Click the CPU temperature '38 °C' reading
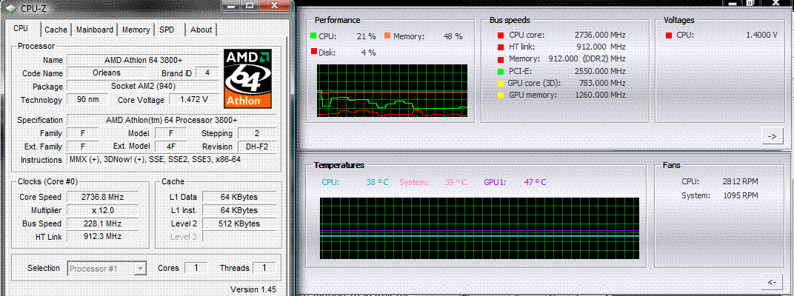 376,182
